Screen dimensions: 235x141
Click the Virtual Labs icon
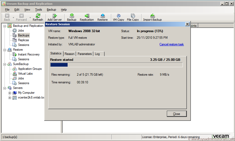(x=15, y=74)
